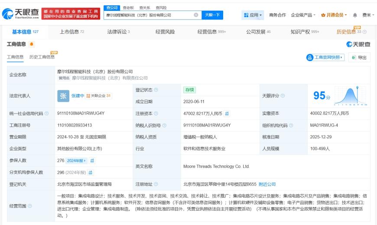Click the former name 摩尔线程智能科技（北京）有限责任公司
This screenshot has width=377, height=225.
pyautogui.click(x=110, y=78)
